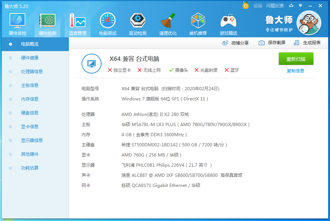330x221 pixels.
Task: Open 温度管理 temperature management icon
Action: (x=78, y=21)
